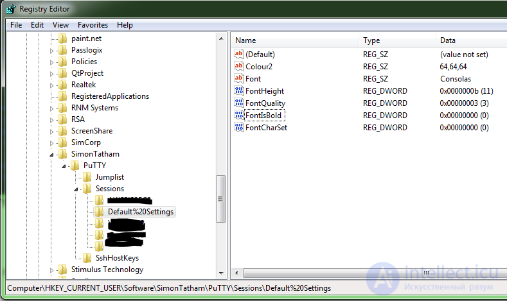The width and height of the screenshot is (507, 301).
Task: Click the ScreenShare folder icon
Action: pos(63,131)
